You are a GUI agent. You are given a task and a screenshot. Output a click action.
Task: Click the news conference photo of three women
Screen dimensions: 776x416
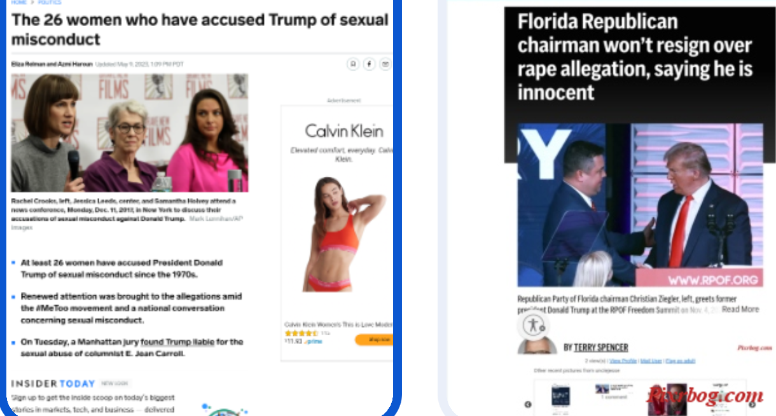point(130,133)
